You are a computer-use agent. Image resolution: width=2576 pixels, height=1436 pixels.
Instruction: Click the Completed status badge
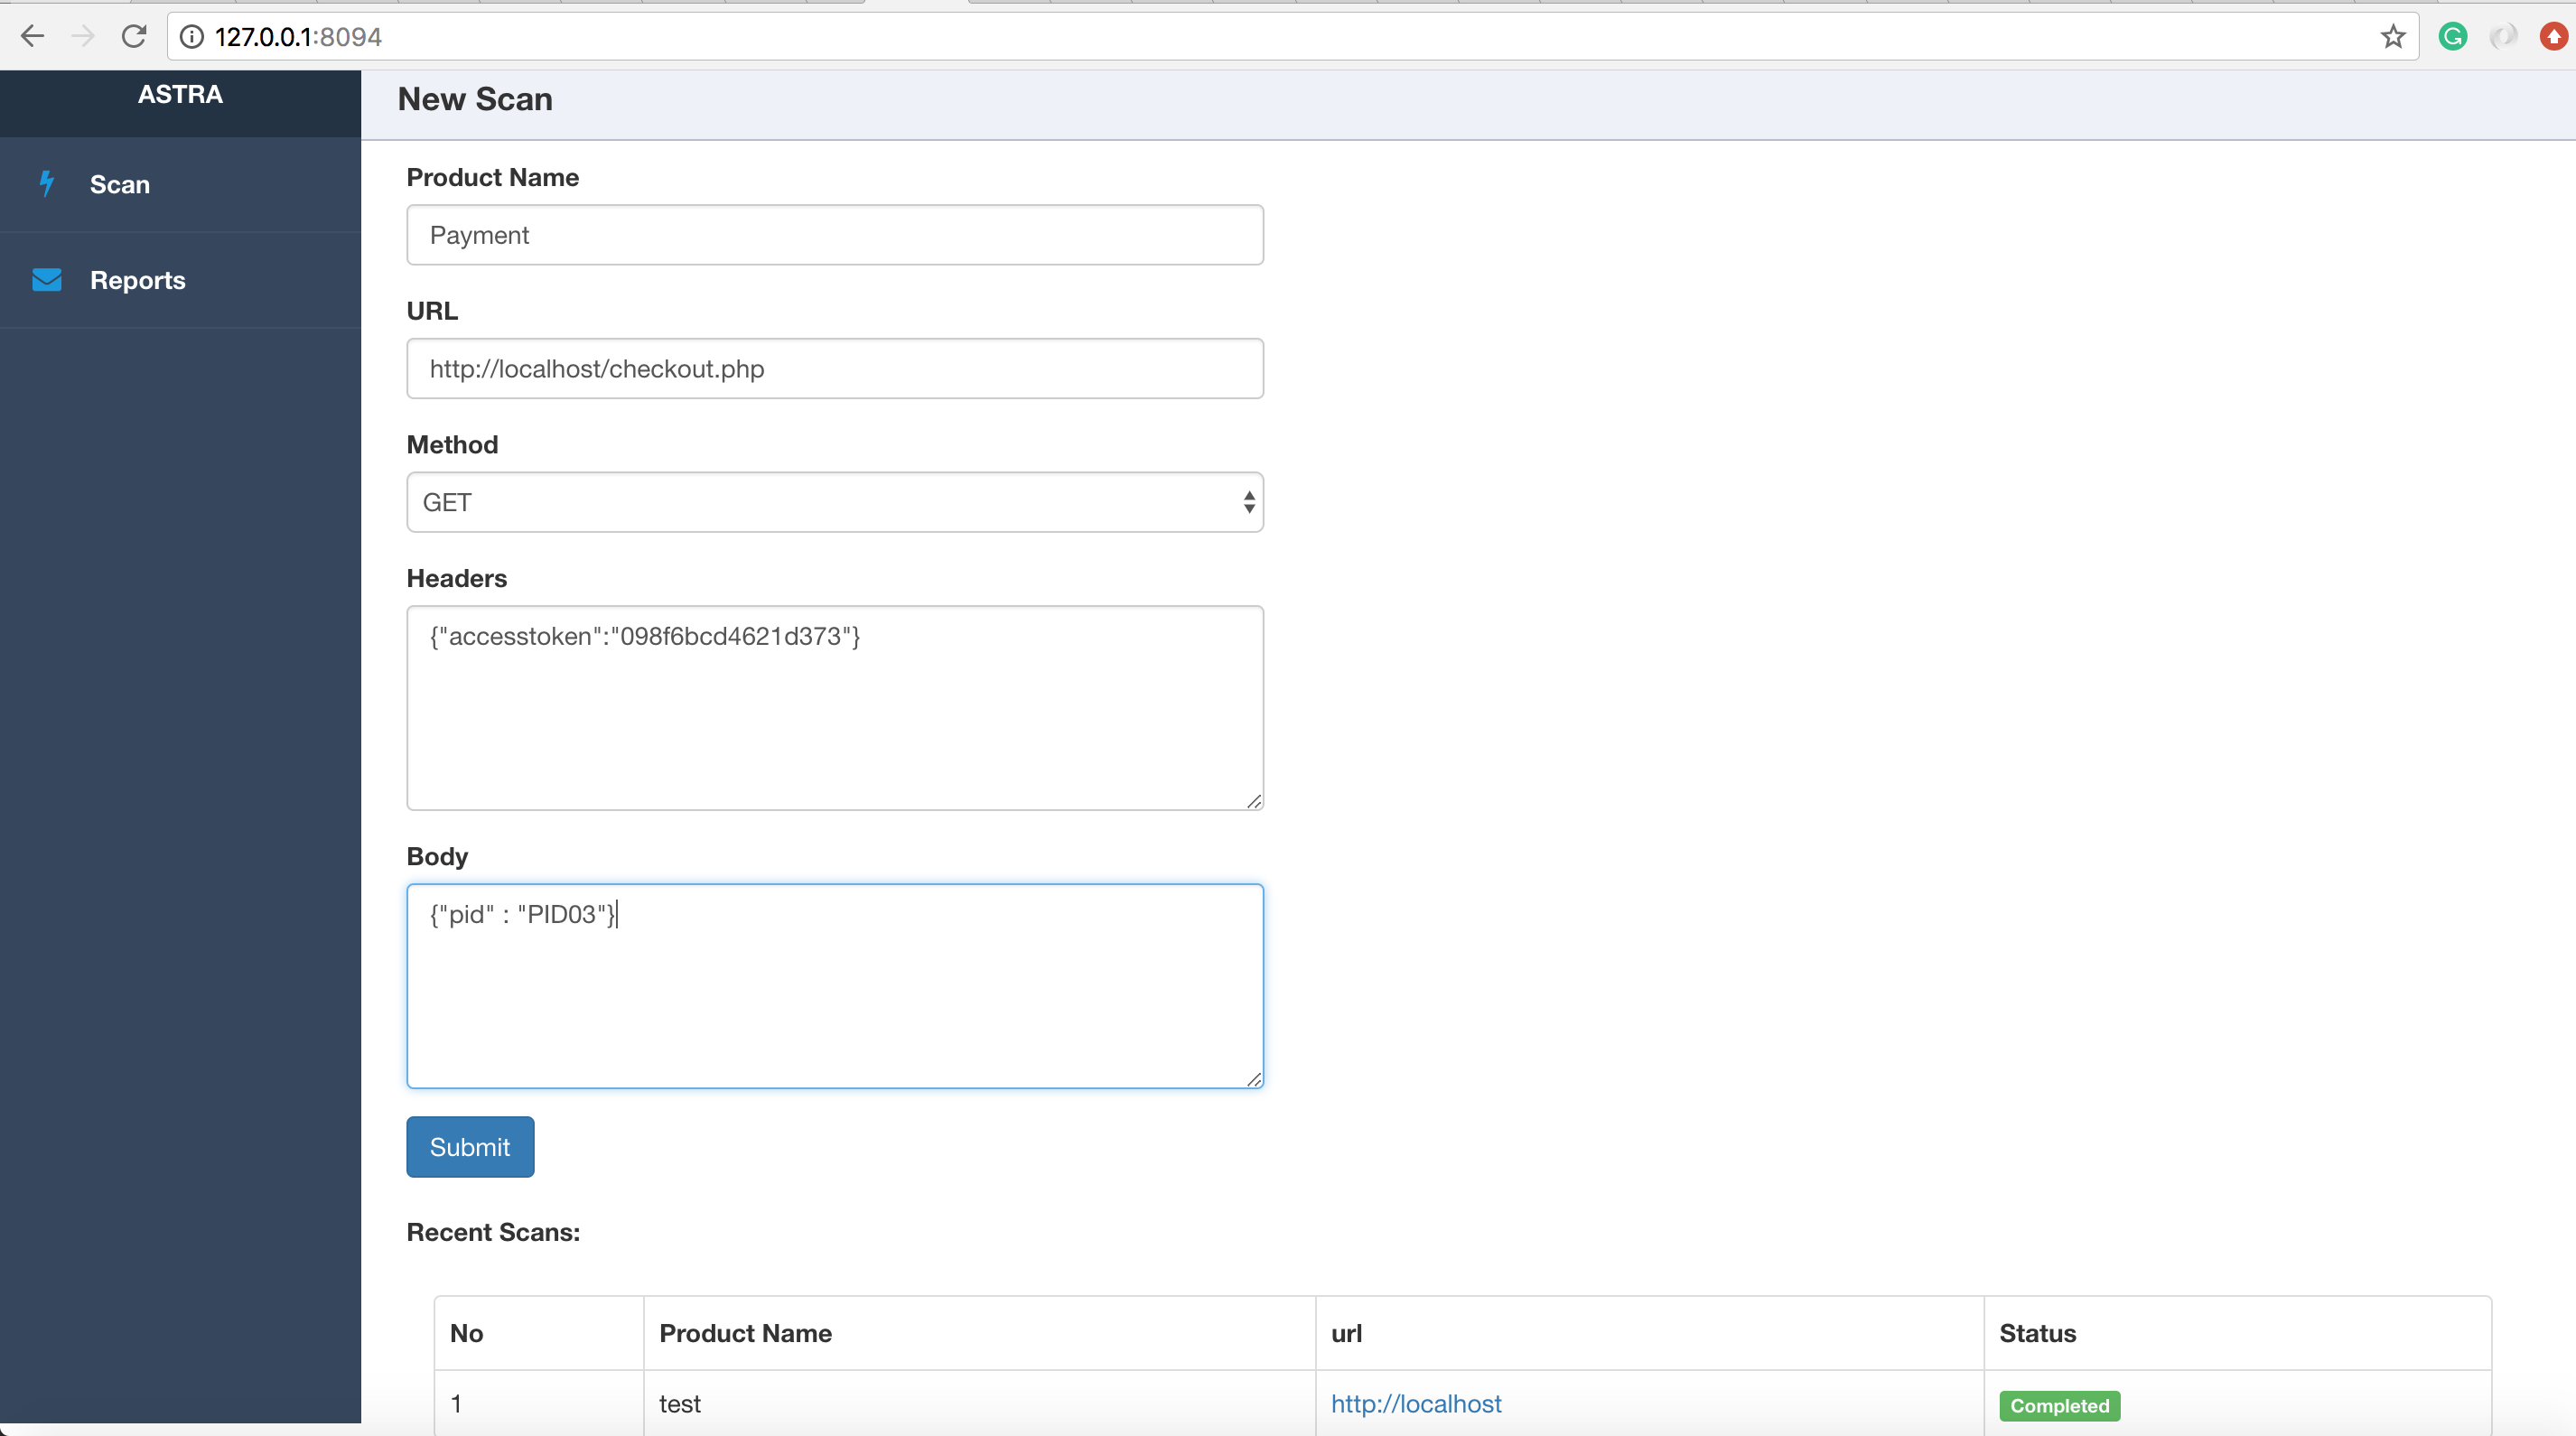(x=2060, y=1405)
